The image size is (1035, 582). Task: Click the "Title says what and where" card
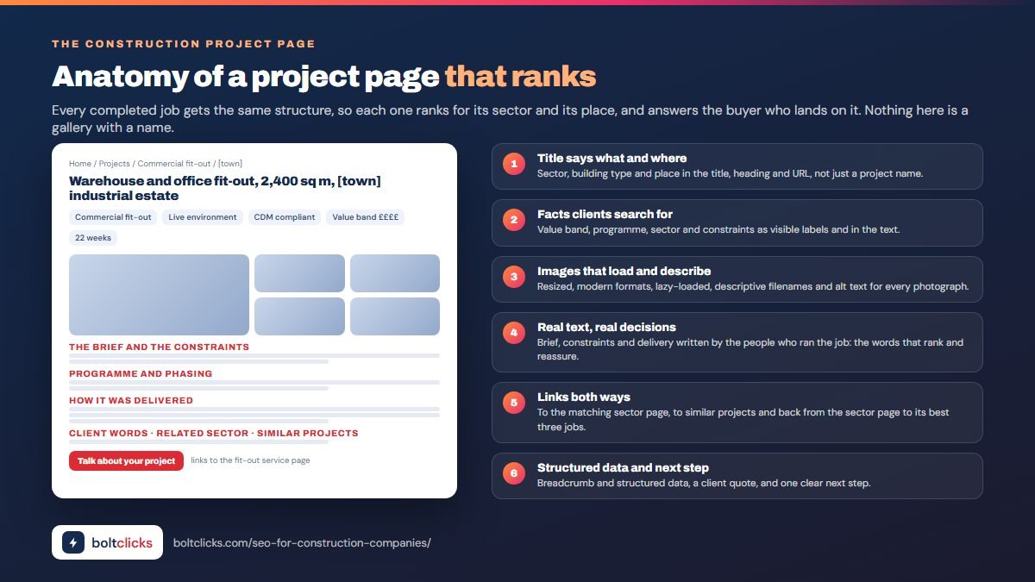tap(737, 166)
